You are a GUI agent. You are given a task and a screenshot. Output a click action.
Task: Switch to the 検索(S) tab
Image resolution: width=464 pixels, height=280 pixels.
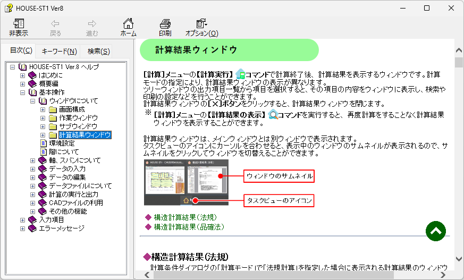99,51
